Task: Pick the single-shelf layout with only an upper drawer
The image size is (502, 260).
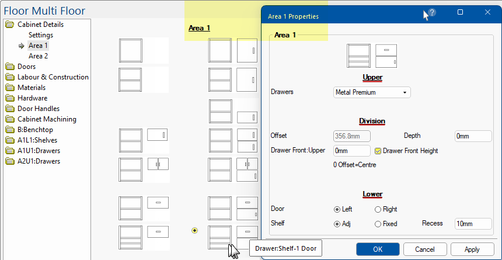Action: point(143,209)
